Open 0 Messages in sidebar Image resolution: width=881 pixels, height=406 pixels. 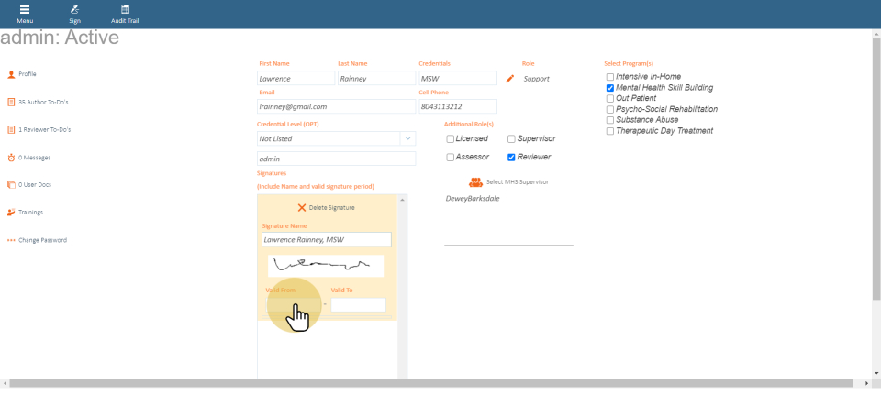click(34, 158)
